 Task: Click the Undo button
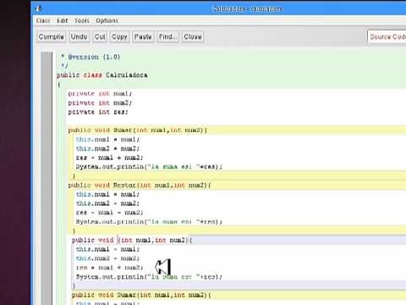[x=79, y=36]
